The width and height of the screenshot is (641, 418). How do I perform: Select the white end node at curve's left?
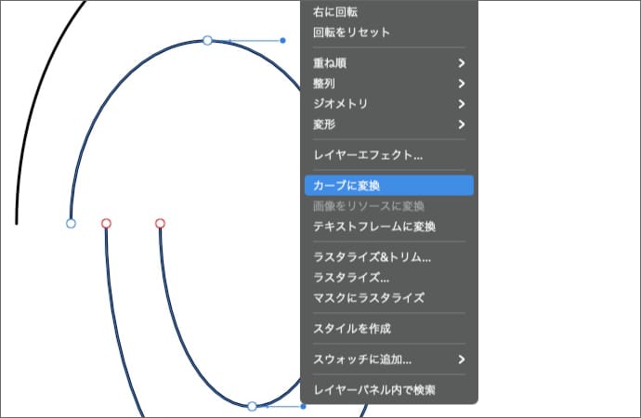[x=71, y=223]
